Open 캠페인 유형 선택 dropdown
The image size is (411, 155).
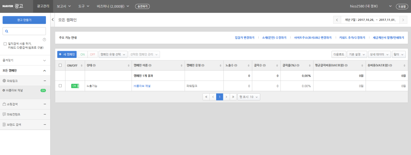point(113,55)
